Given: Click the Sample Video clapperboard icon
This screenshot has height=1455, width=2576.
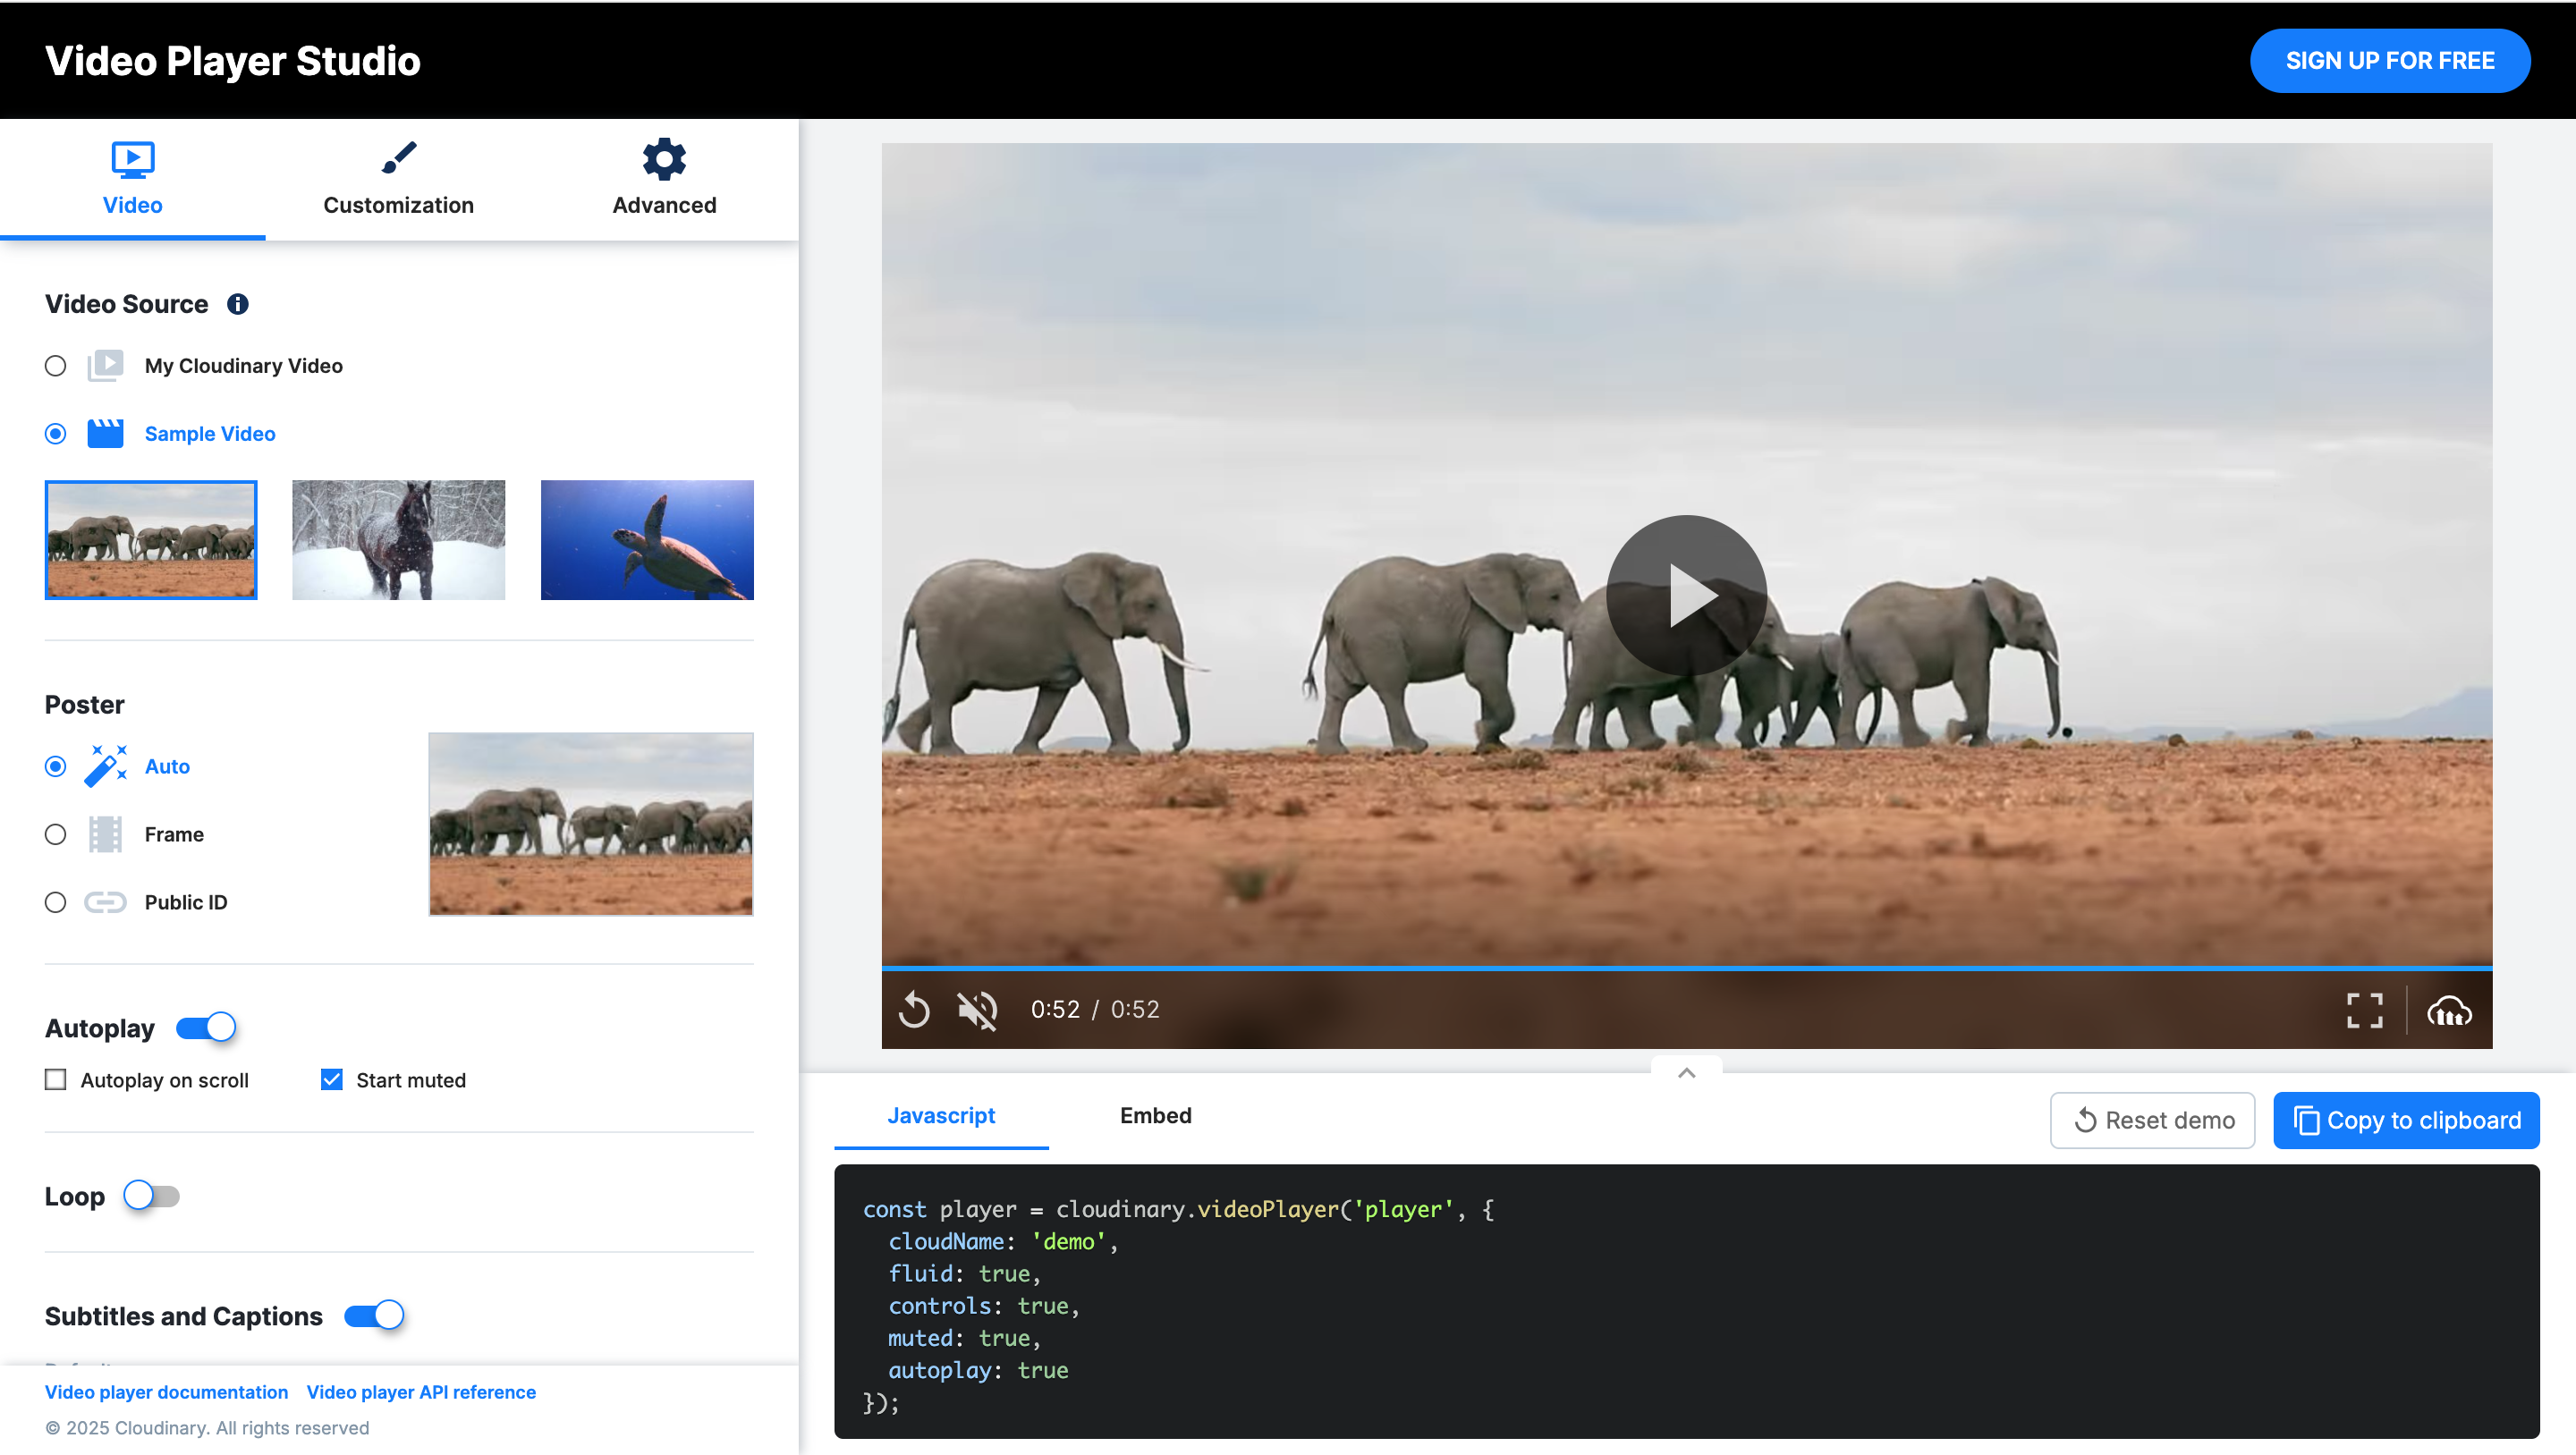Looking at the screenshot, I should (x=105, y=434).
